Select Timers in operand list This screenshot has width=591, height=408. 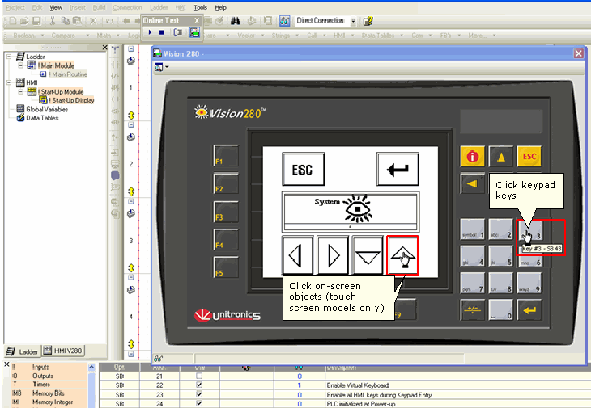(x=41, y=385)
